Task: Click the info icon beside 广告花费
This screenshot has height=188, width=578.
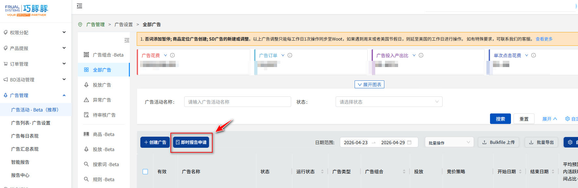Action: (x=172, y=55)
